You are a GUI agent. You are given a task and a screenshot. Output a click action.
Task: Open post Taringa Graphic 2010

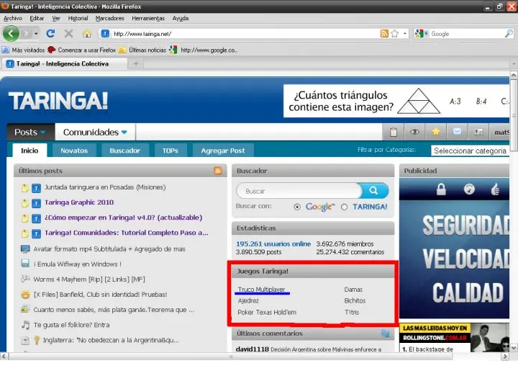79,202
